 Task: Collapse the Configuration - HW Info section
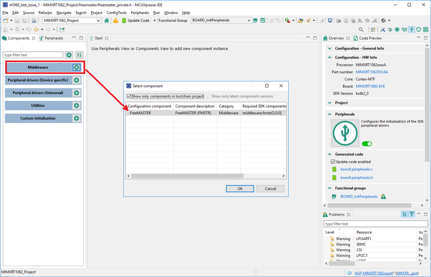click(330, 57)
